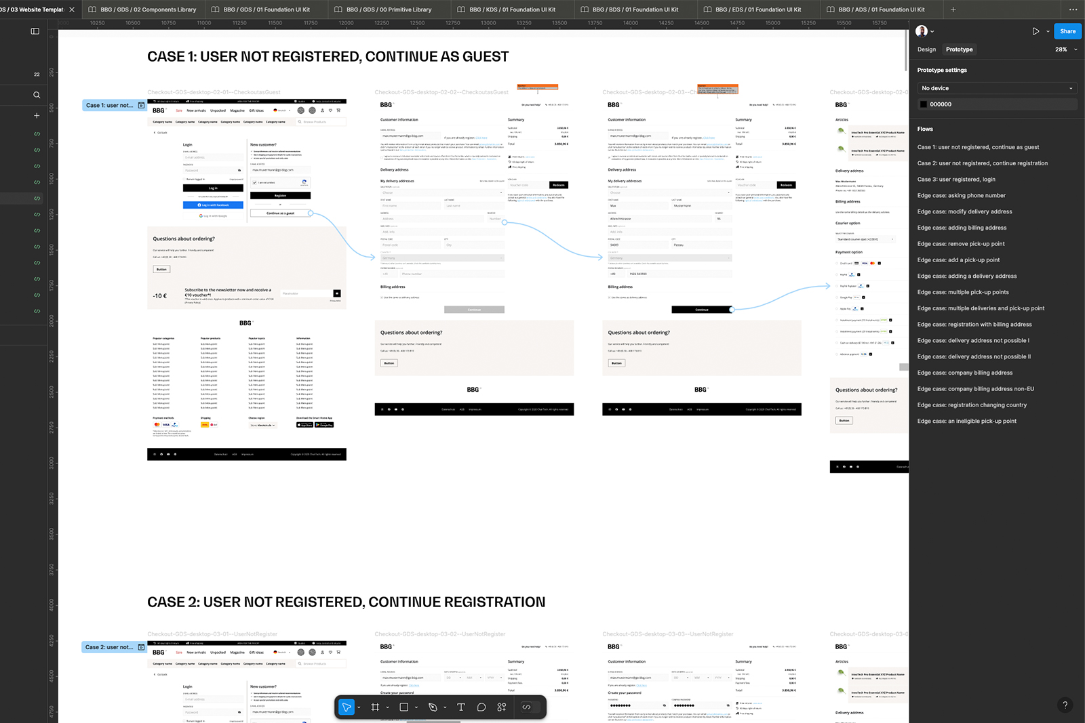Image resolution: width=1085 pixels, height=723 pixels.
Task: Pick the Rectangle shape tool
Action: 404,707
